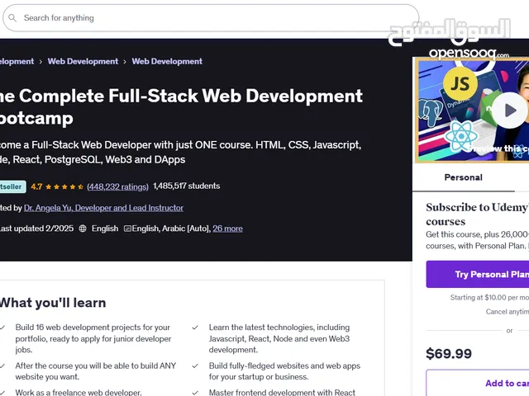Image resolution: width=529 pixels, height=396 pixels.
Task: Select the Personal tab
Action: click(x=463, y=177)
